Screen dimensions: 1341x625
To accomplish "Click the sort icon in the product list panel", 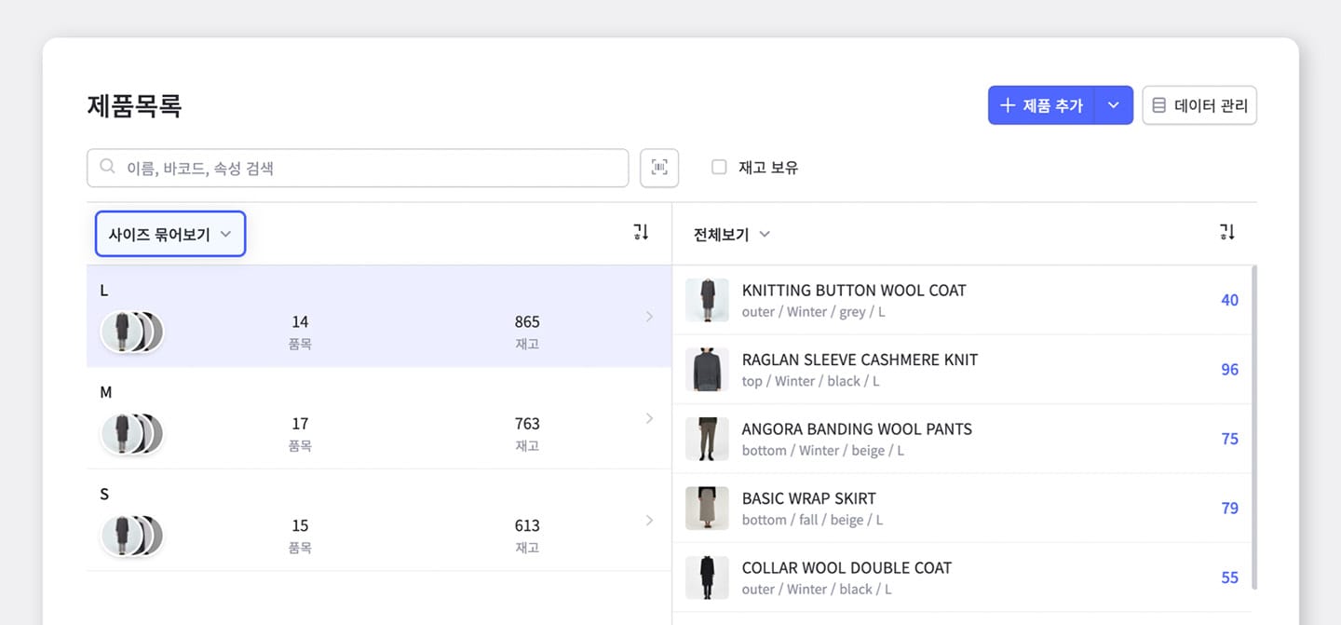I will (x=1227, y=232).
